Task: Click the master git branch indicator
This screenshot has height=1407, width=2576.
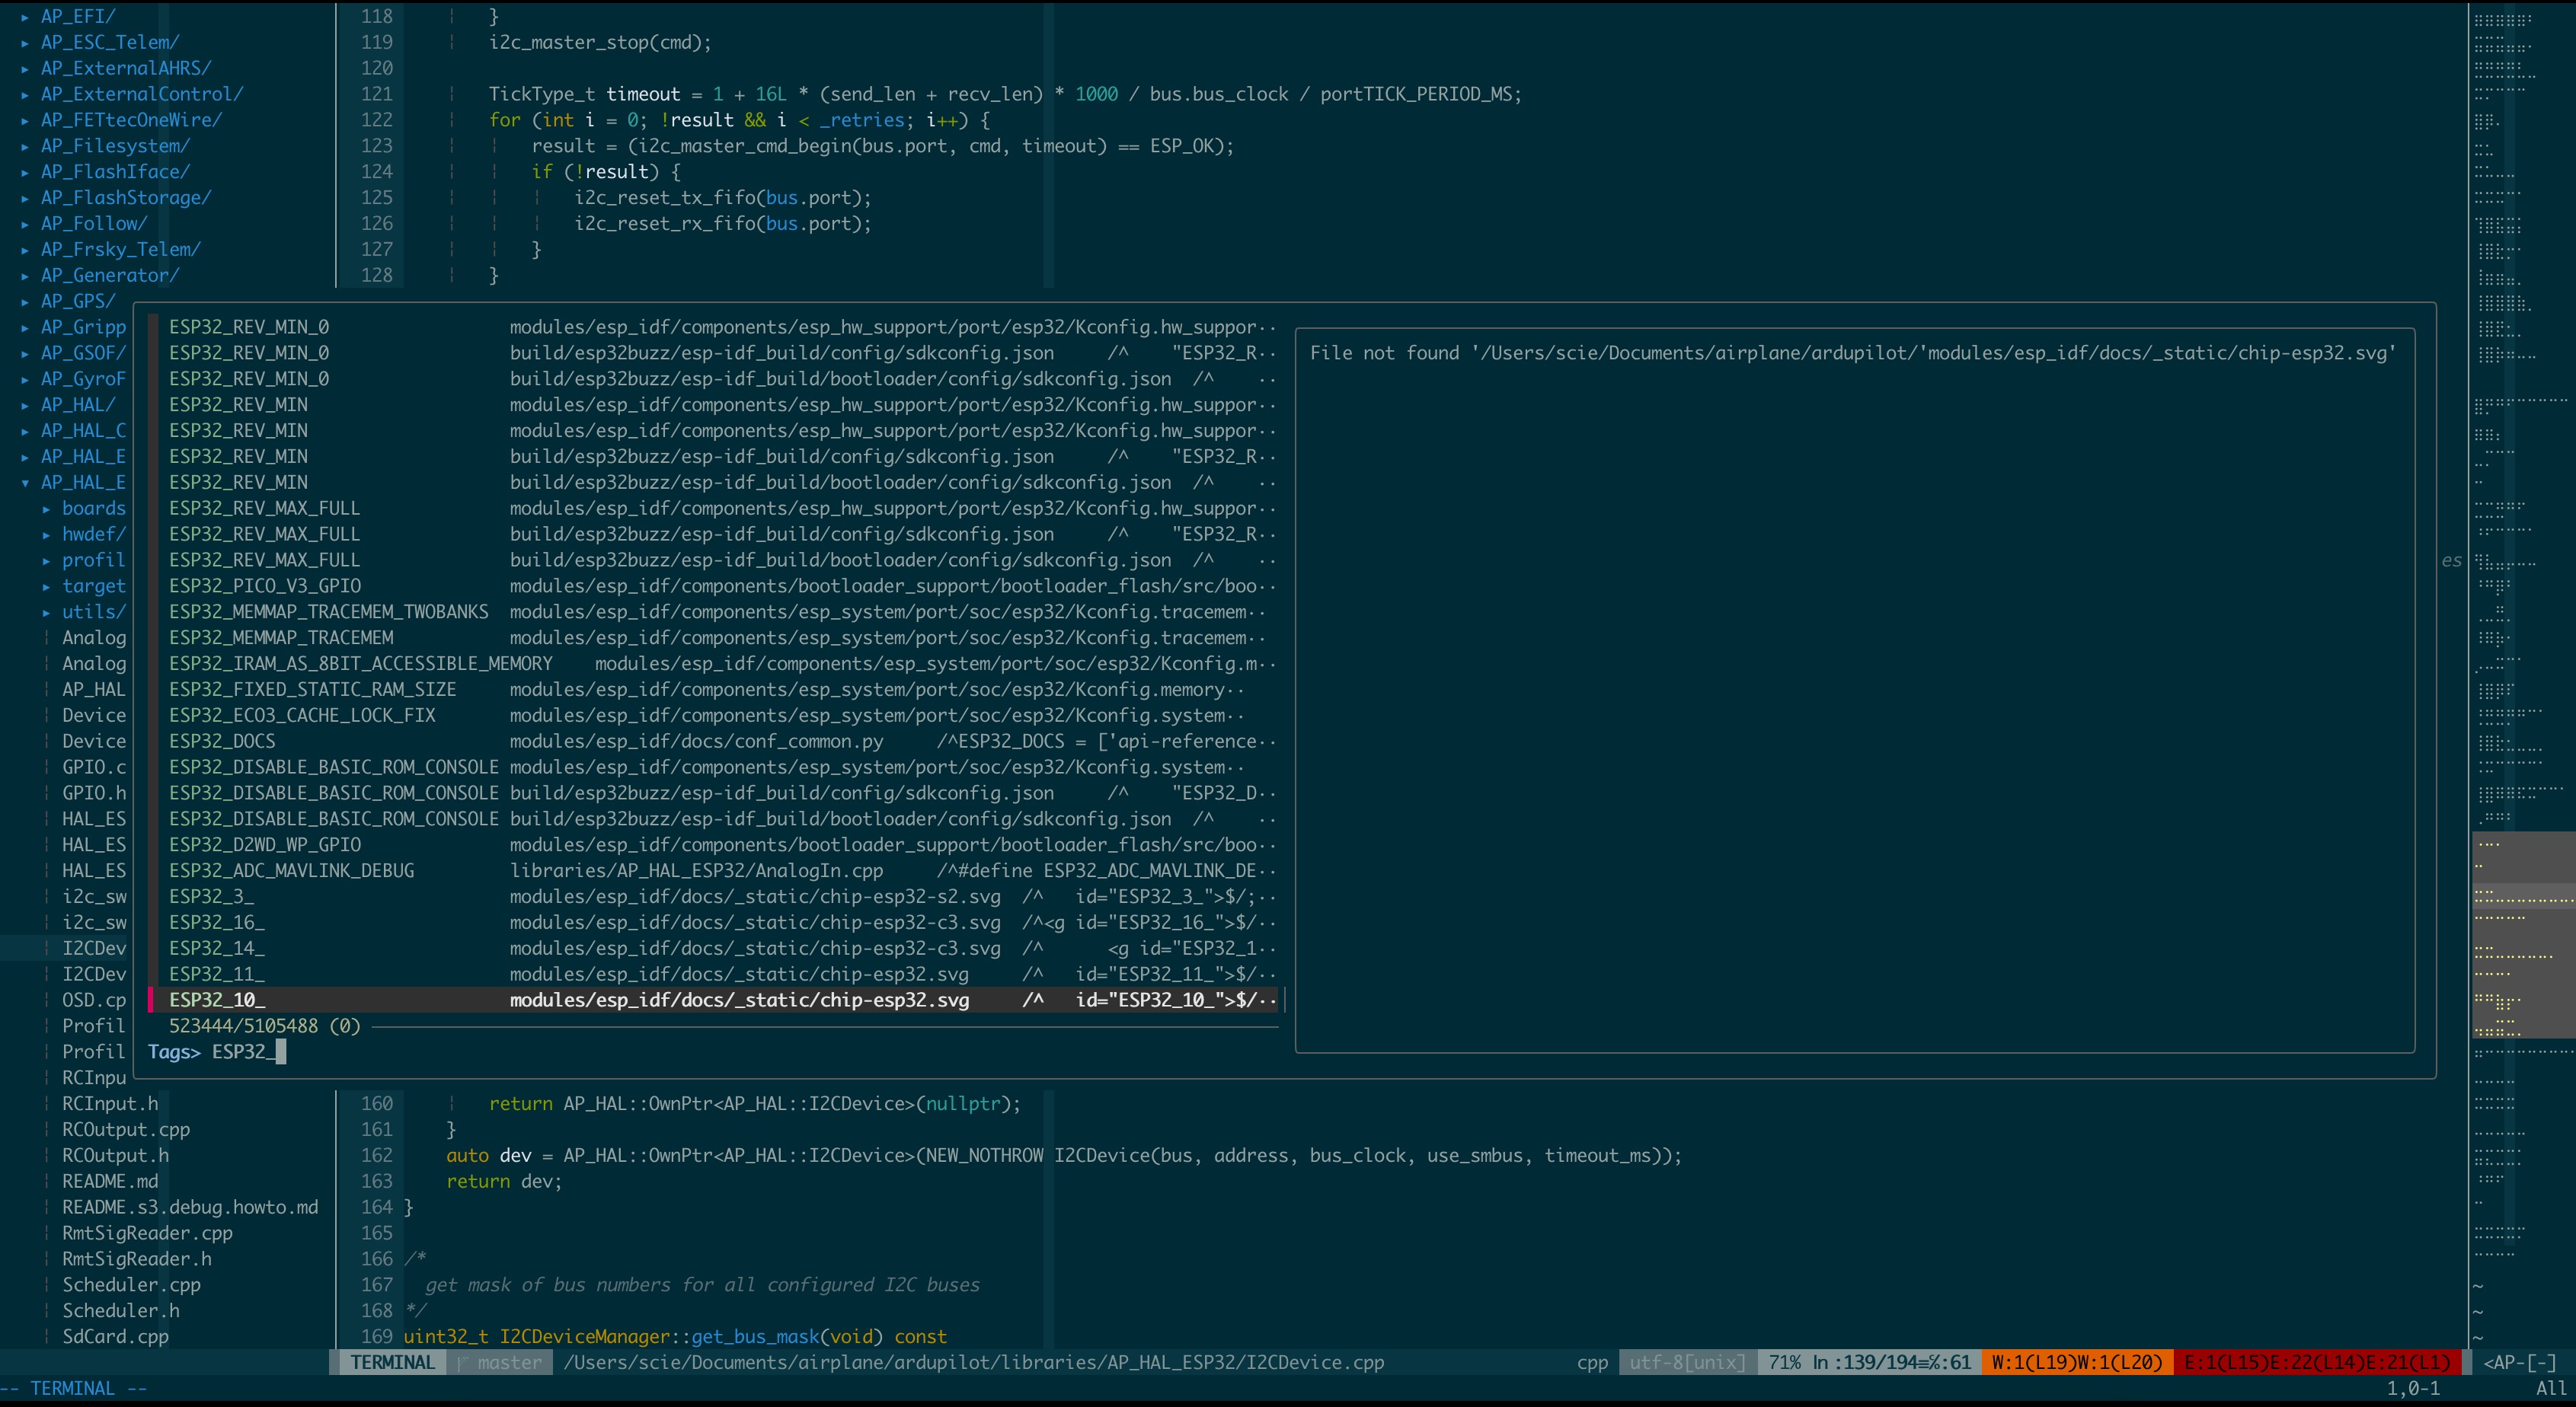Action: coord(500,1363)
